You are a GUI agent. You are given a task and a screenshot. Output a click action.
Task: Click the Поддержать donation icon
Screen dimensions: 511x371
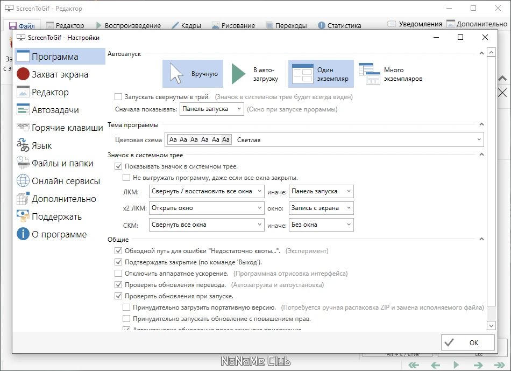click(23, 216)
